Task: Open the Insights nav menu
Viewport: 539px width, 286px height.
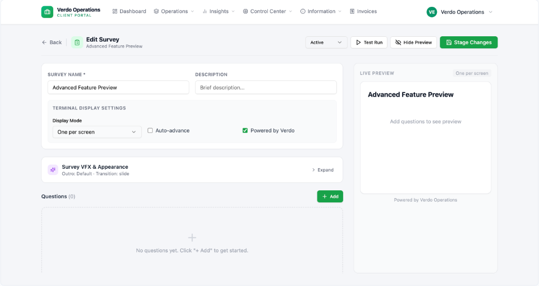Action: click(x=218, y=12)
